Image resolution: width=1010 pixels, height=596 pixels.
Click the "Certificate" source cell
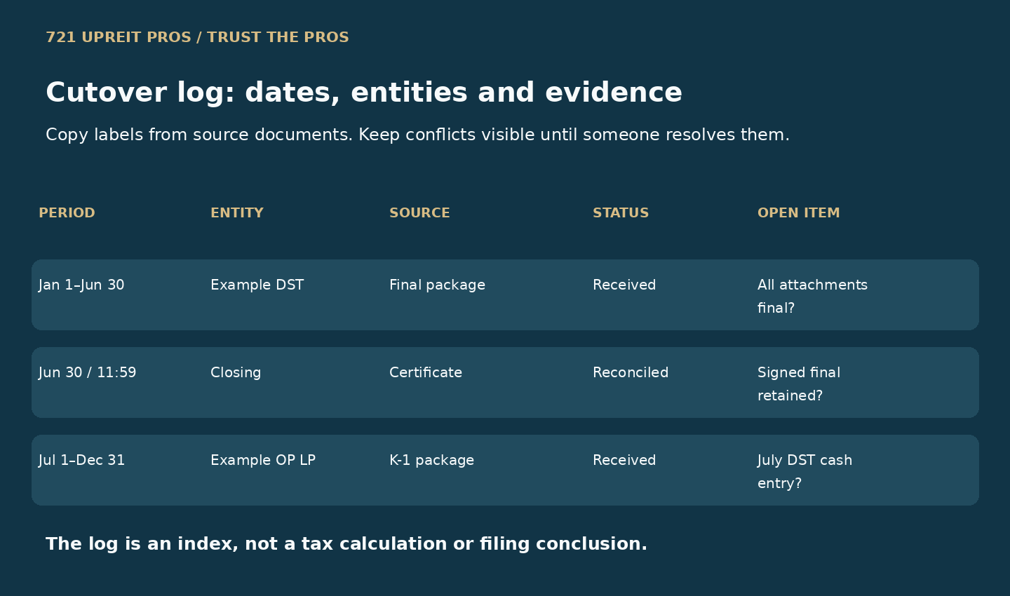pos(426,373)
